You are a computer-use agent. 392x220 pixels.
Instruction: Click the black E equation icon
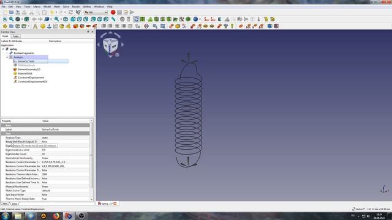coord(219,19)
